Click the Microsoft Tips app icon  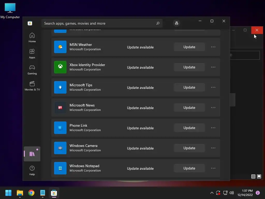tap(60, 87)
